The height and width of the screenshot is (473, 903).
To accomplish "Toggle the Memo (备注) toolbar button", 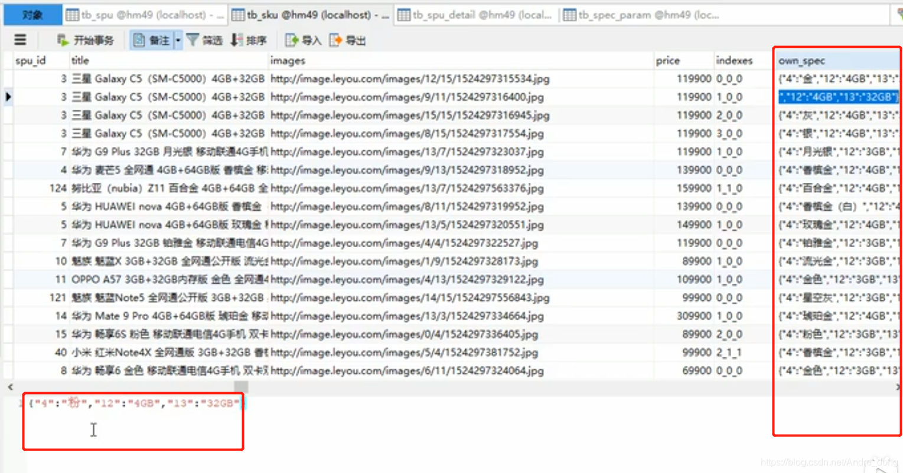I will [x=152, y=40].
